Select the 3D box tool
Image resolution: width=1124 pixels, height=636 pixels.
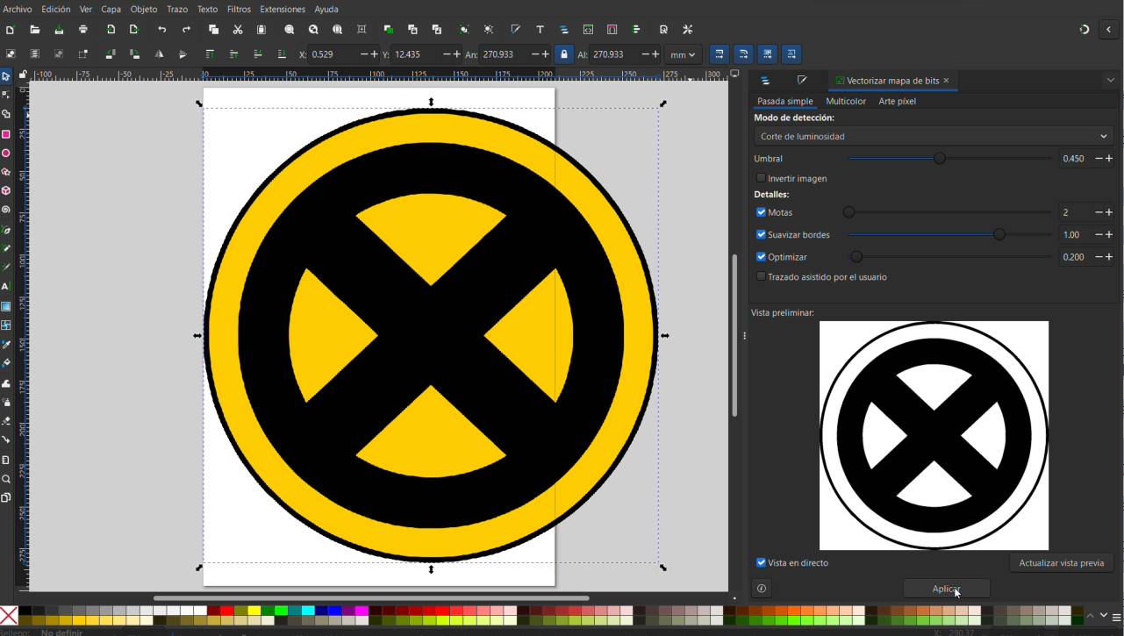[6, 190]
